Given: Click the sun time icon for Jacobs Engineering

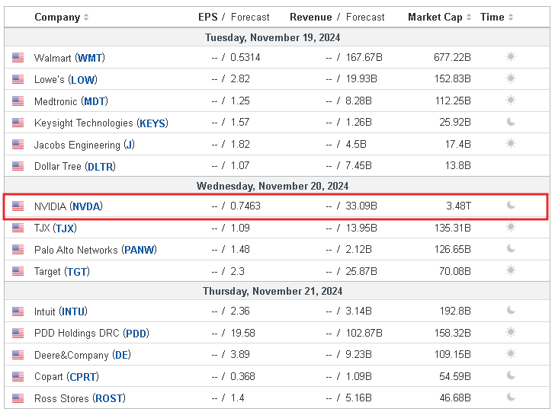Looking at the screenshot, I should 511,144.
